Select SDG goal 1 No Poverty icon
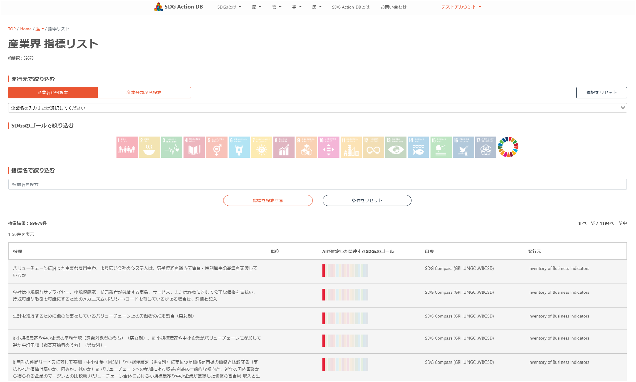The image size is (636, 382). [127, 147]
